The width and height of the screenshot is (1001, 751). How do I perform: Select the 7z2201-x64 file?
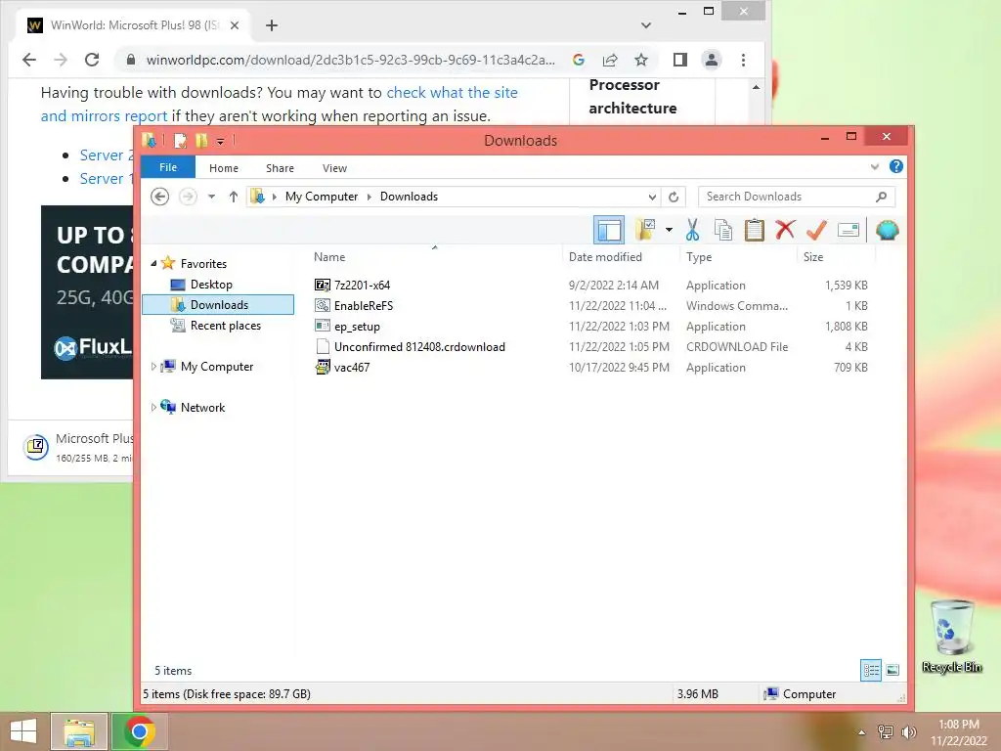(362, 285)
